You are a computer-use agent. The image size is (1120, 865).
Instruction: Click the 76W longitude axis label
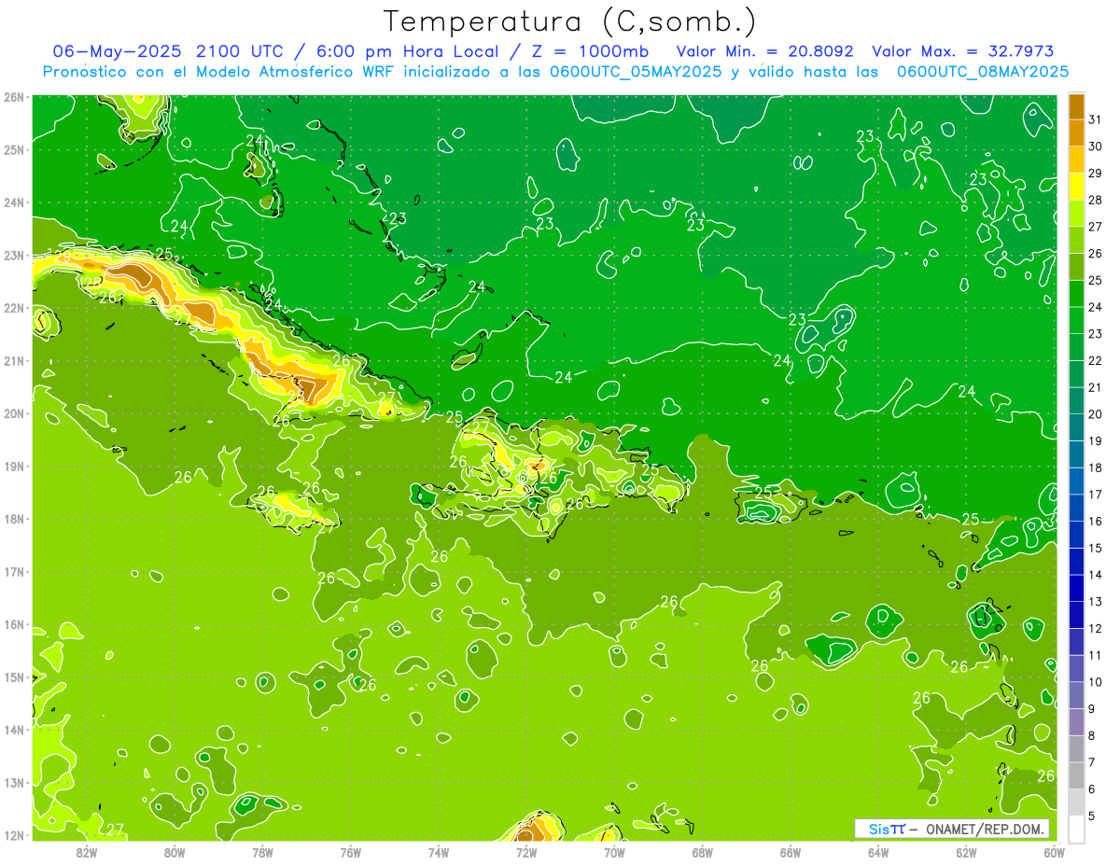coord(350,852)
